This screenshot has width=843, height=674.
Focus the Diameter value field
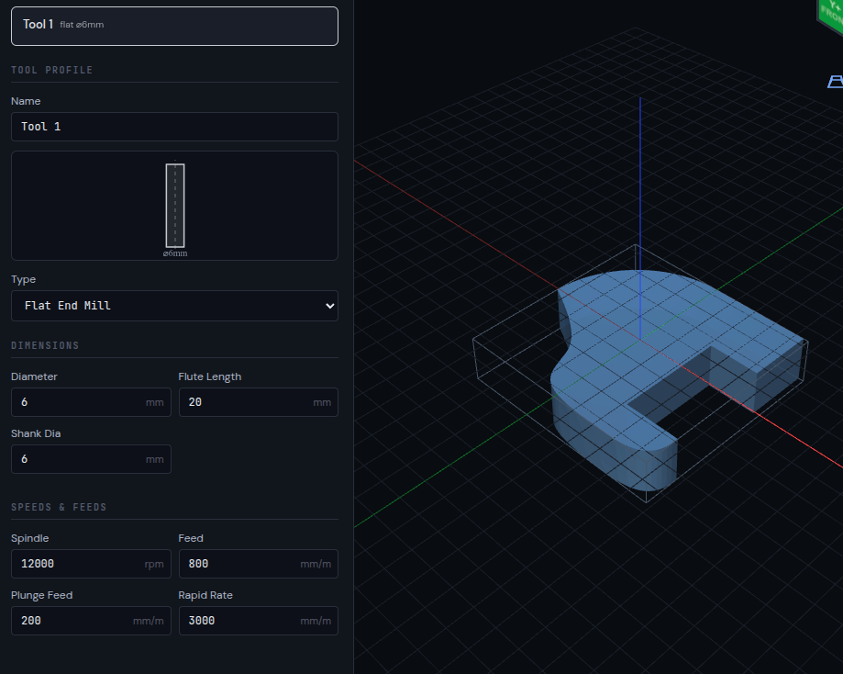point(78,402)
